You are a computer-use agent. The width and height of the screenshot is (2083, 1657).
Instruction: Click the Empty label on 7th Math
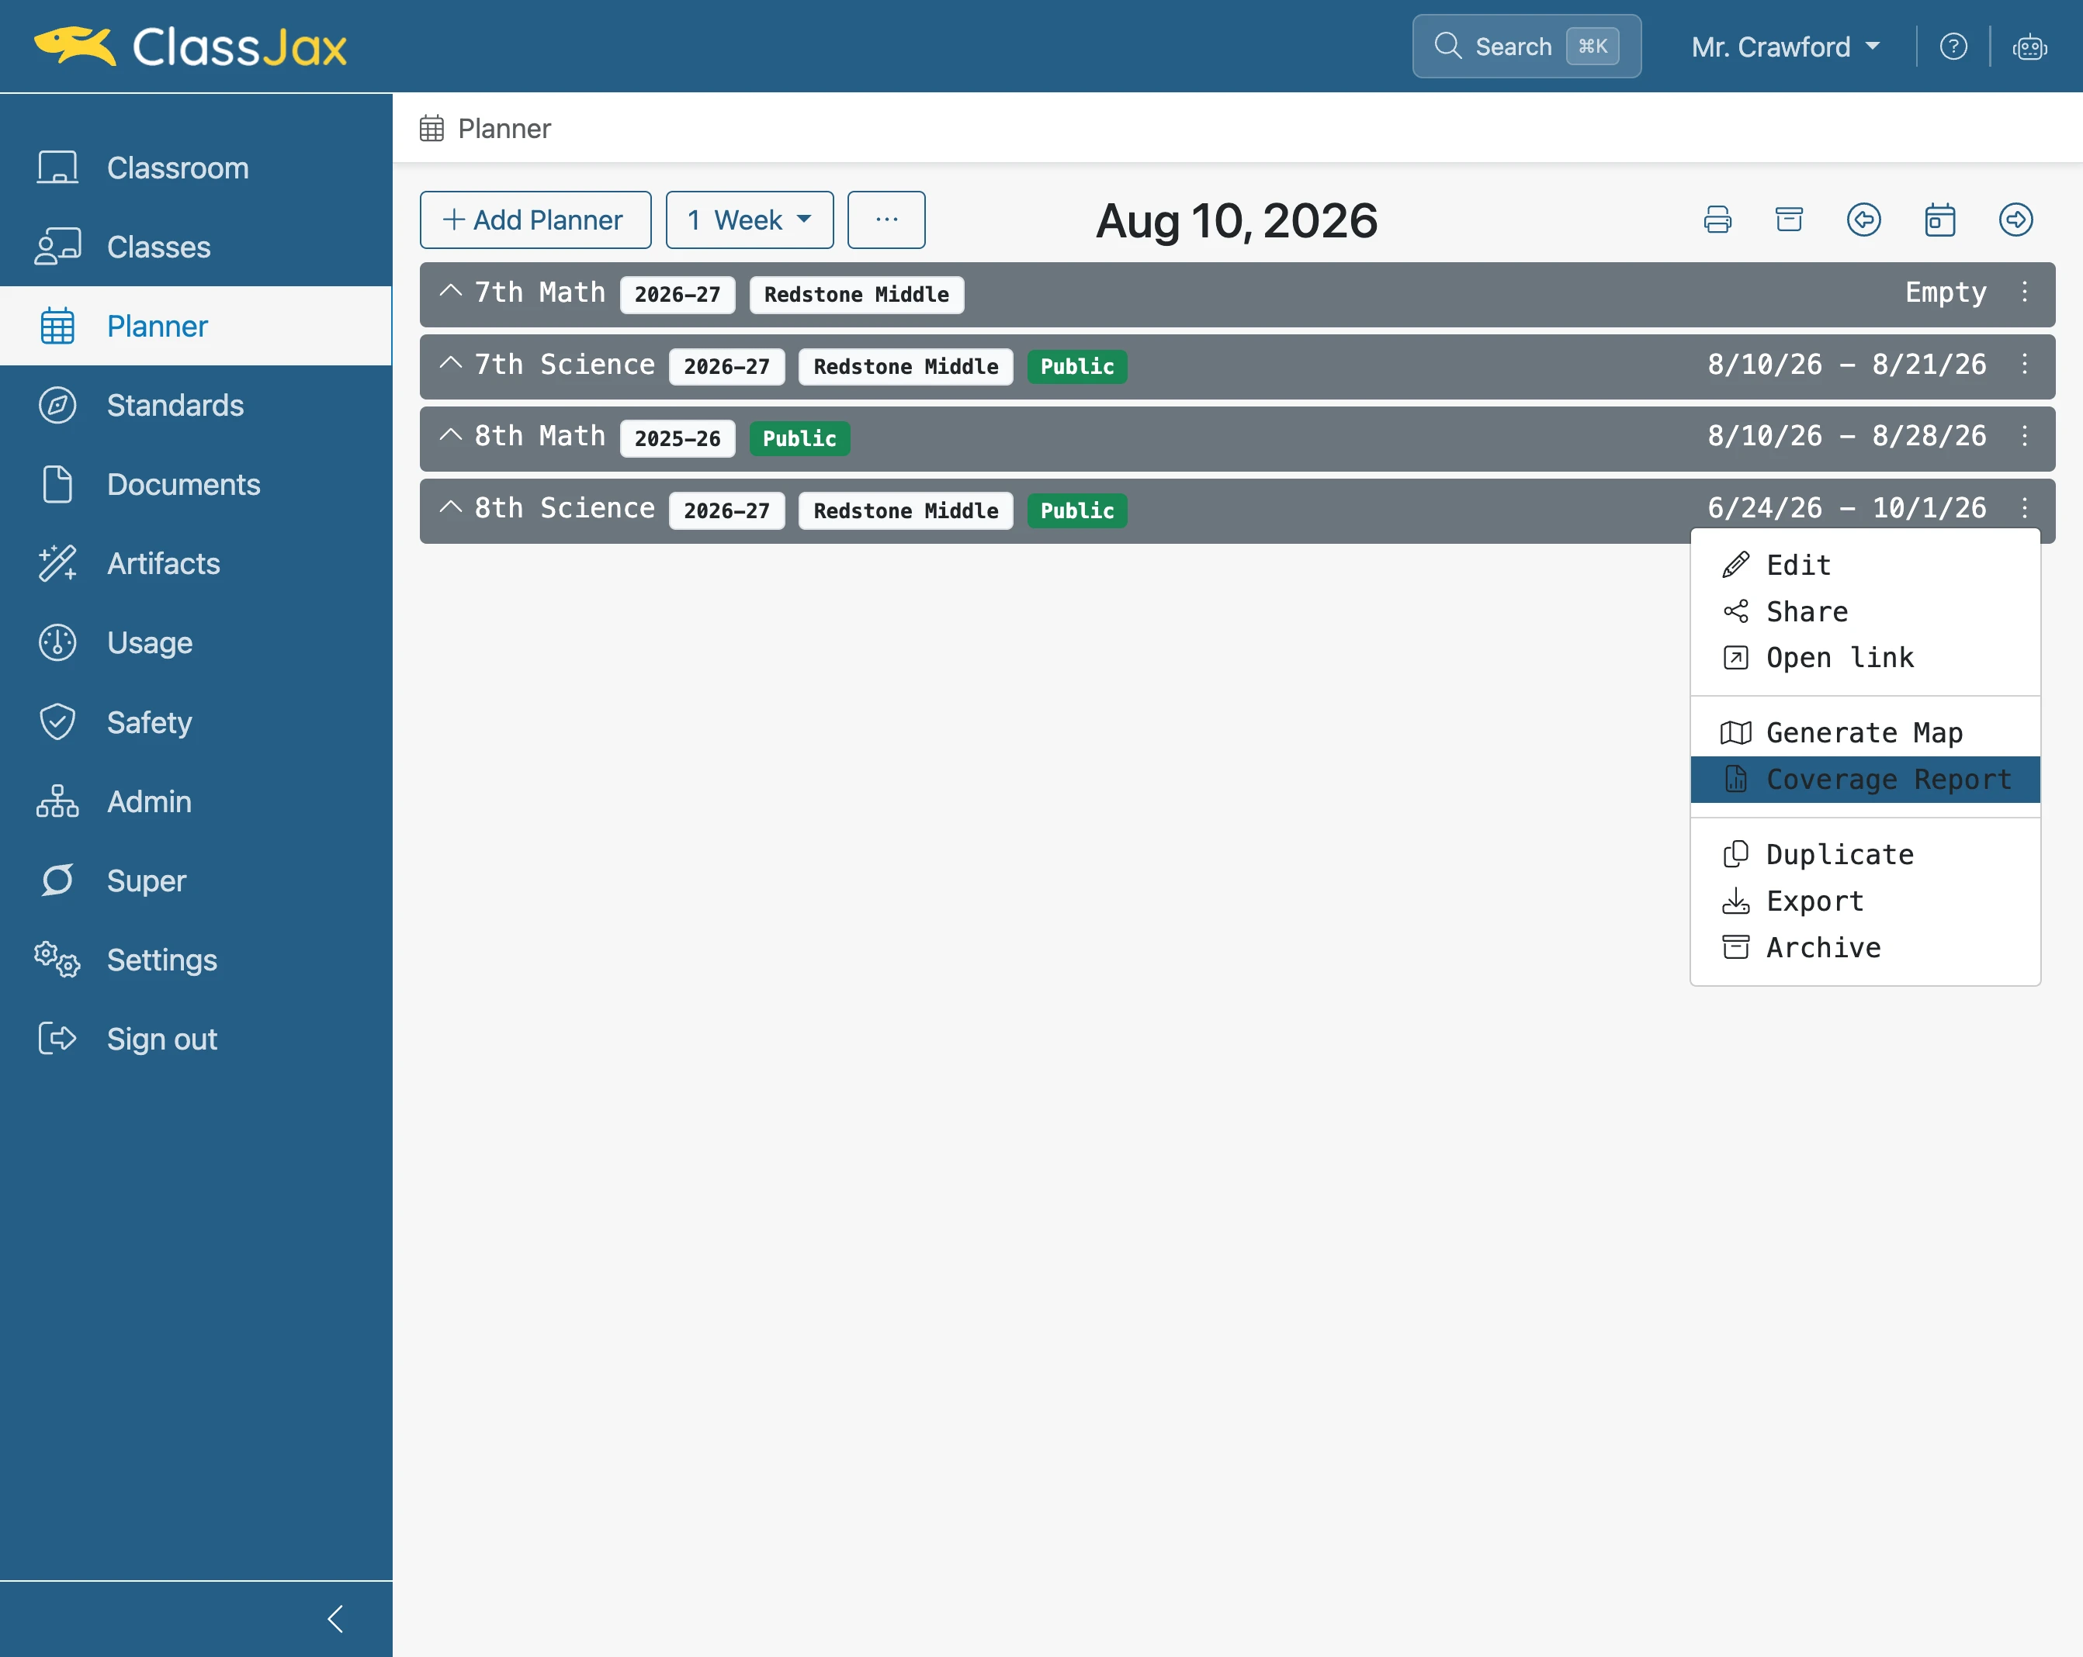tap(1946, 292)
